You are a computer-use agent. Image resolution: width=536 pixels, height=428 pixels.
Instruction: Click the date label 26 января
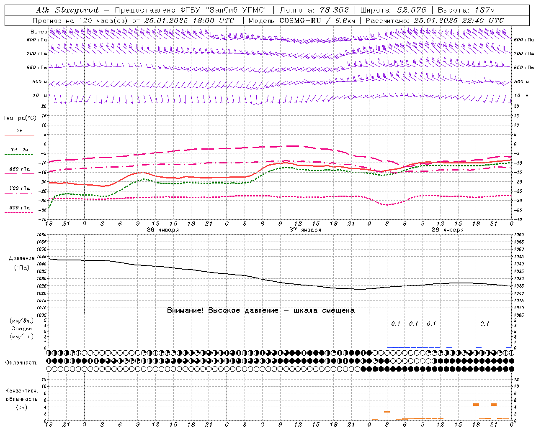[x=162, y=230]
